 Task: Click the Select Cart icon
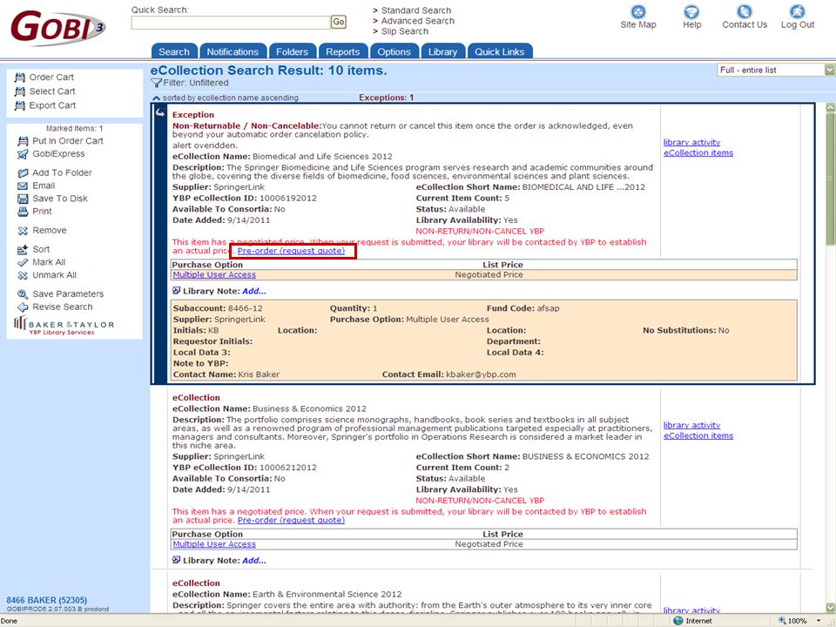[x=20, y=91]
